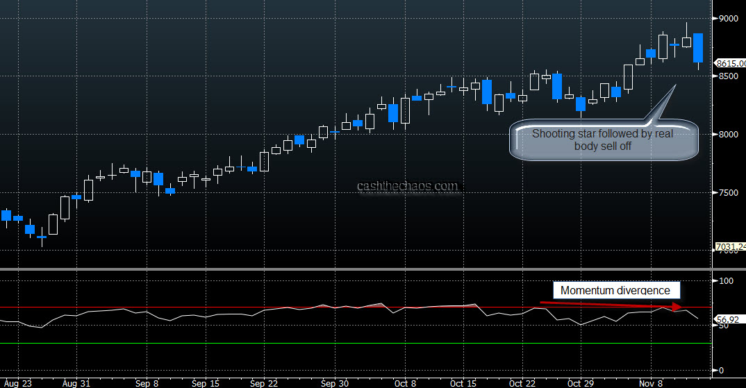Click the green oversold line in momentum panel

pos(356,344)
